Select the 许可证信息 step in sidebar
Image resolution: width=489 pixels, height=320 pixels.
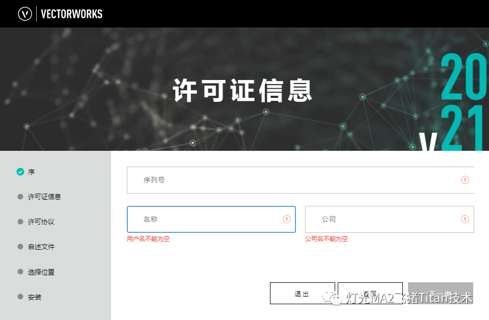(44, 197)
